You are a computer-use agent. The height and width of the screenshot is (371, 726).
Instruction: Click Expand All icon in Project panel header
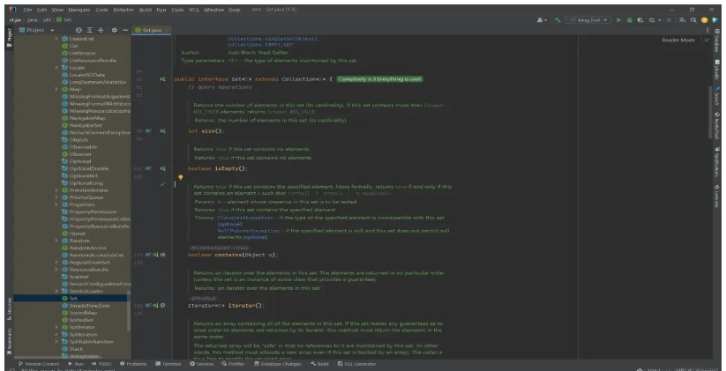pyautogui.click(x=91, y=30)
